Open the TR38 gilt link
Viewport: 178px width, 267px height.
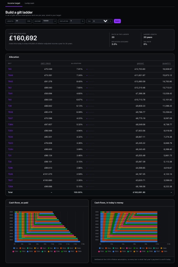click(x=10, y=112)
